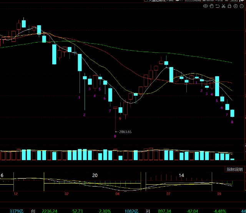Click the -2.30% percentage change

pyautogui.click(x=104, y=211)
